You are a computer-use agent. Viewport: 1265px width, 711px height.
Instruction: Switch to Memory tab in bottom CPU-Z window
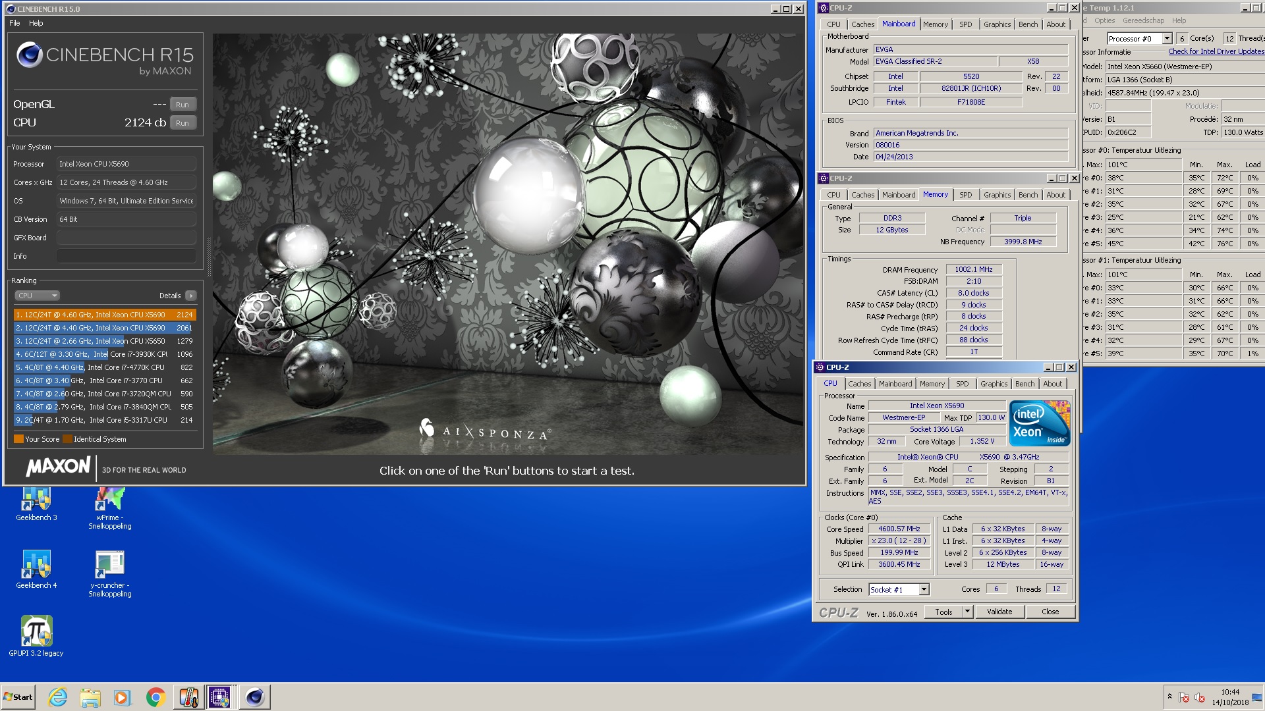point(932,384)
